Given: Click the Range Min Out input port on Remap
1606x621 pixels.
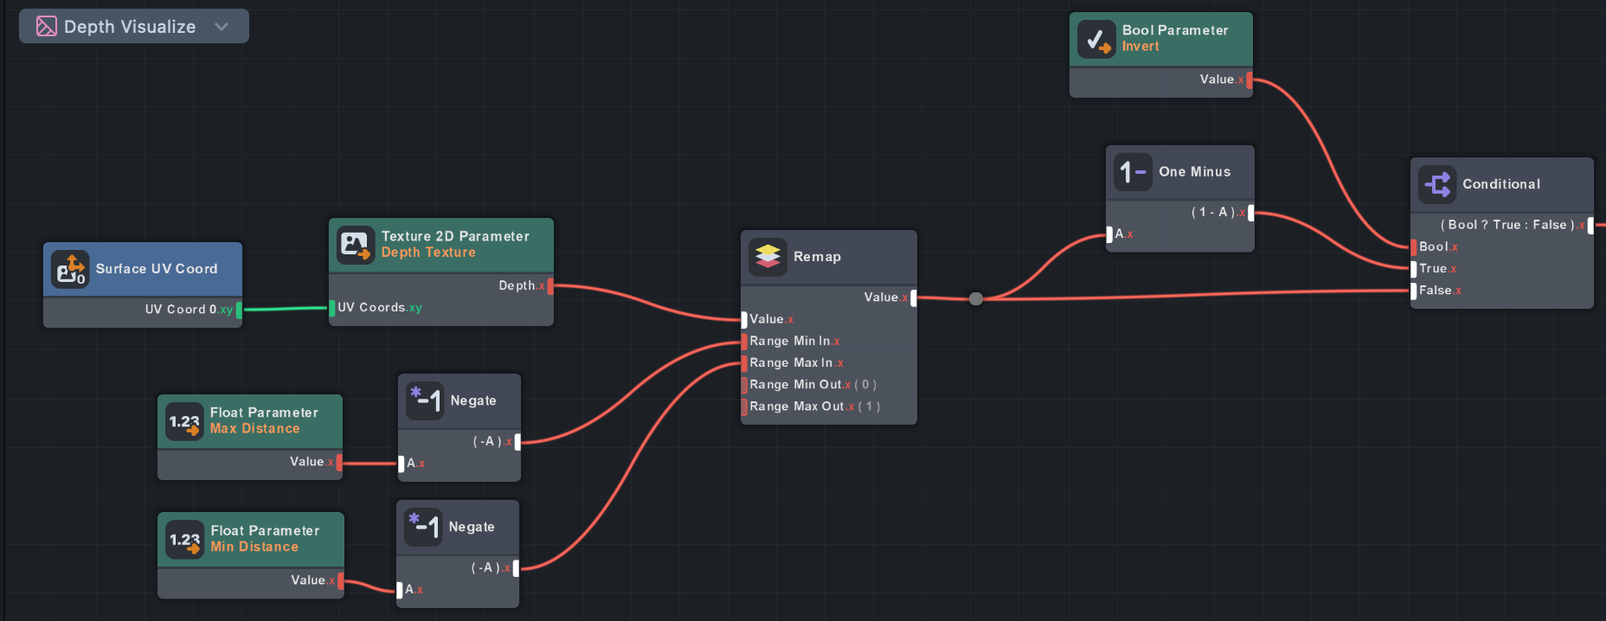Looking at the screenshot, I should pos(744,385).
